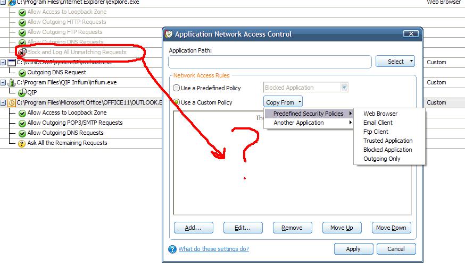The image size is (465, 277).
Task: Select Use a Custom Policy radio button
Action: [176, 102]
